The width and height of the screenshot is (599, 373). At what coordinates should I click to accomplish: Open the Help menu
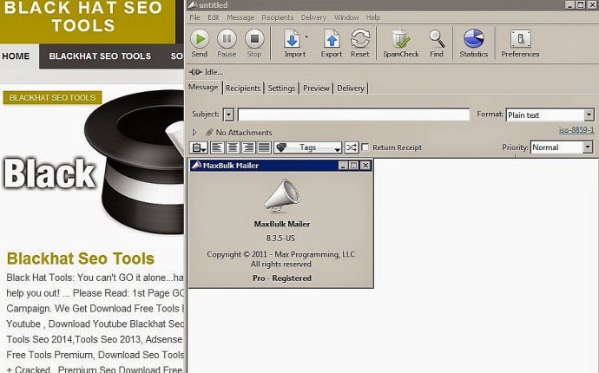[x=373, y=17]
